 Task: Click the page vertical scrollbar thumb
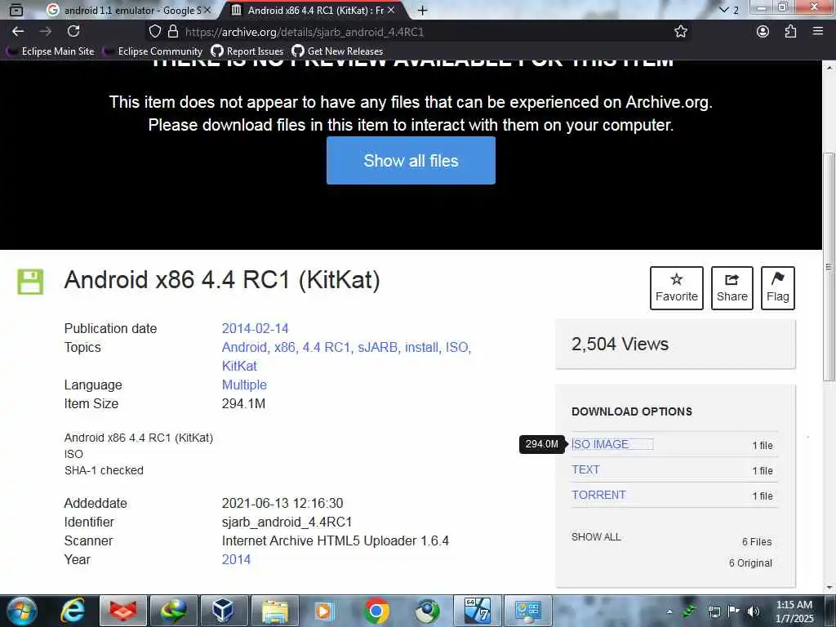pyautogui.click(x=829, y=267)
